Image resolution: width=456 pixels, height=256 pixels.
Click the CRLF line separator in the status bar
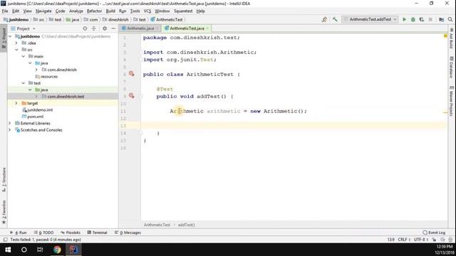point(404,240)
